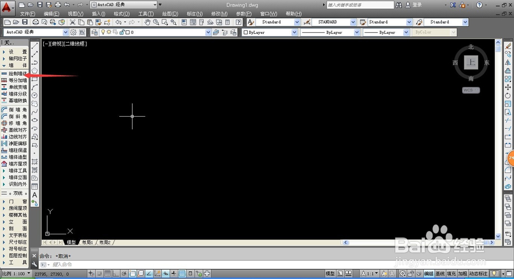Expand the 门窗 menu group
Image resolution: width=514 pixels, height=279 pixels.
click(14, 201)
